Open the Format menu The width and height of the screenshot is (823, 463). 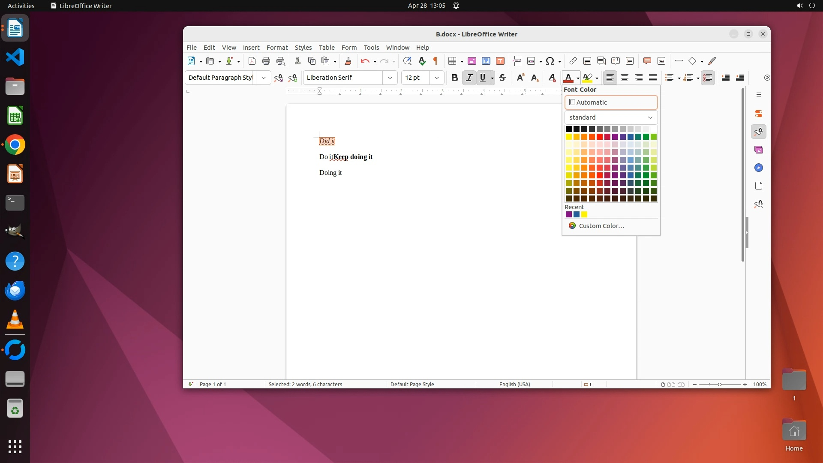tap(277, 48)
